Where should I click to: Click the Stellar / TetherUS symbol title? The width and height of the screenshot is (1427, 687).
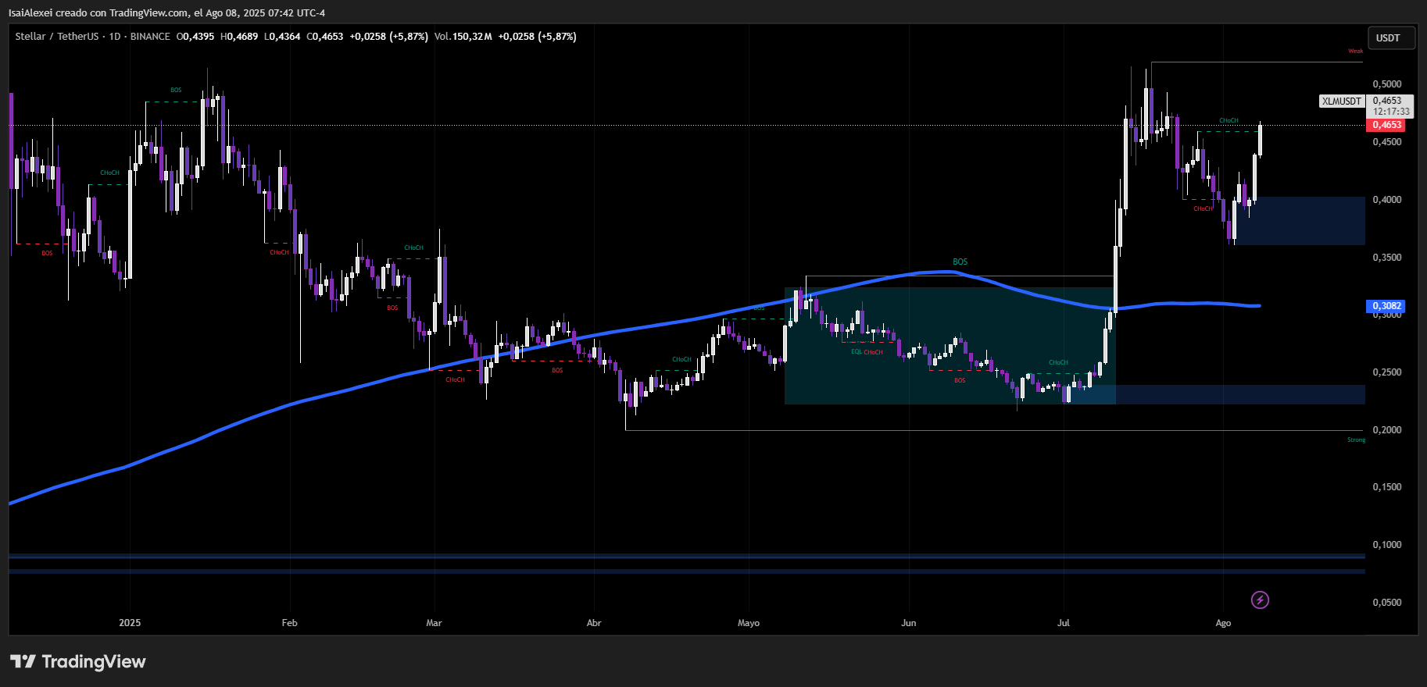(x=56, y=37)
